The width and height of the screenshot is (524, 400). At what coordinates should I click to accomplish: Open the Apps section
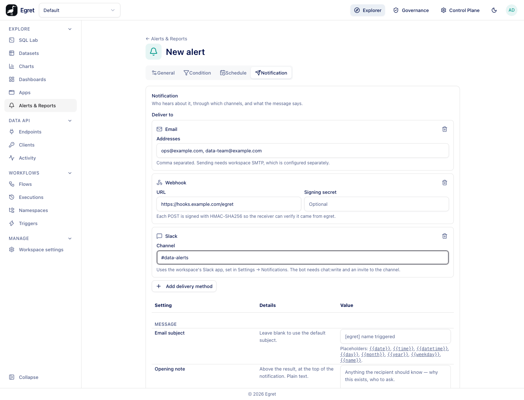coord(40,92)
